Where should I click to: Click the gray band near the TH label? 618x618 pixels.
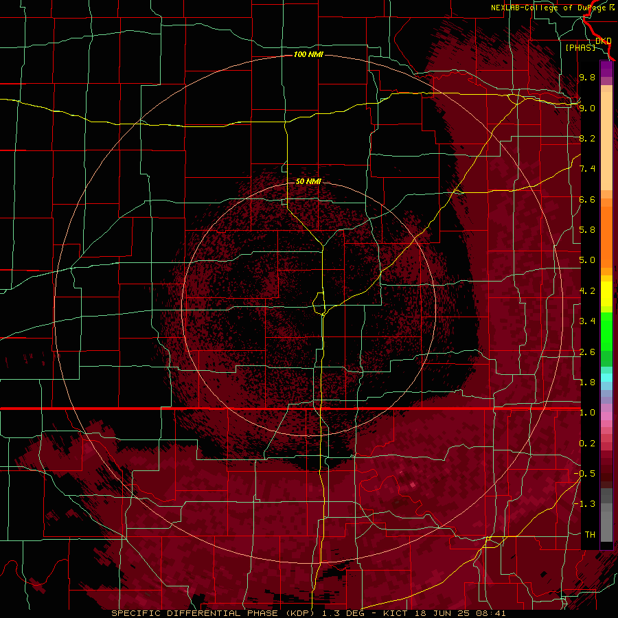[x=606, y=526]
